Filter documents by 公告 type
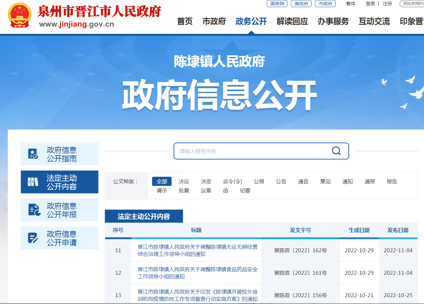Screen dimensions: 424x304 [281, 181]
